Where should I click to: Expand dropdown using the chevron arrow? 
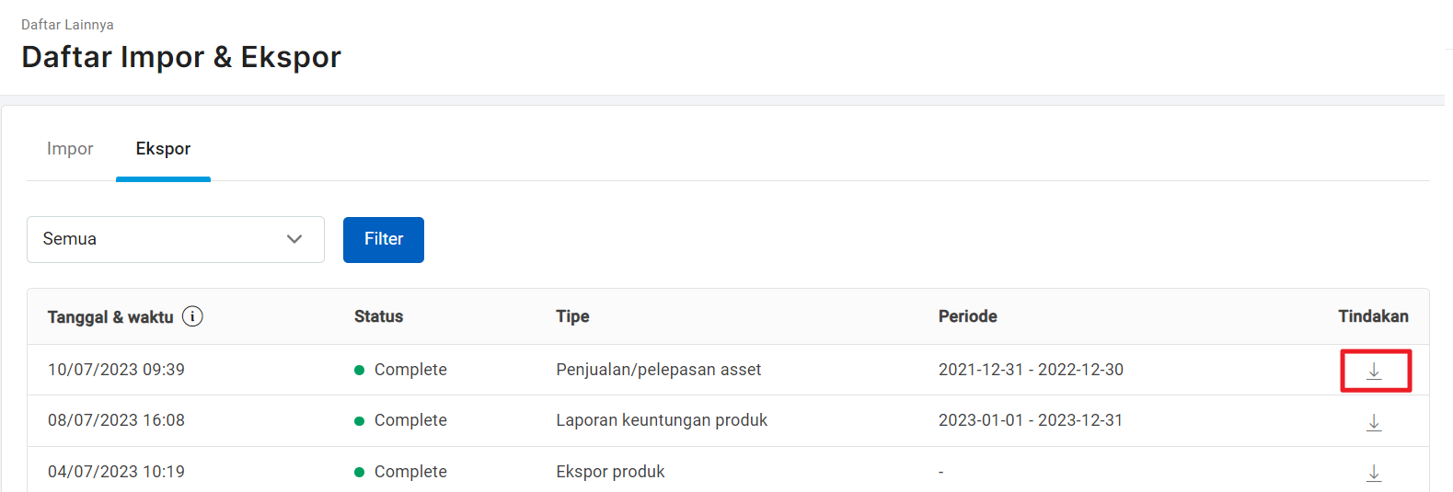coord(294,239)
